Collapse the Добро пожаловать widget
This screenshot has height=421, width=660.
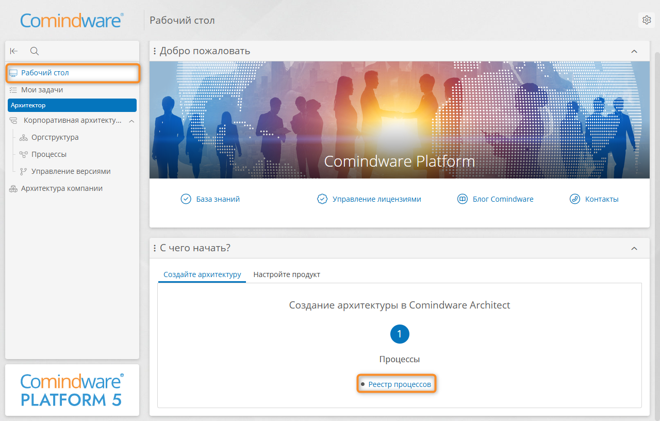pos(634,51)
